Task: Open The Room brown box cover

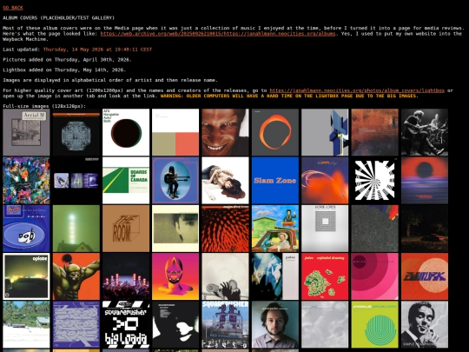Action: 126,229
